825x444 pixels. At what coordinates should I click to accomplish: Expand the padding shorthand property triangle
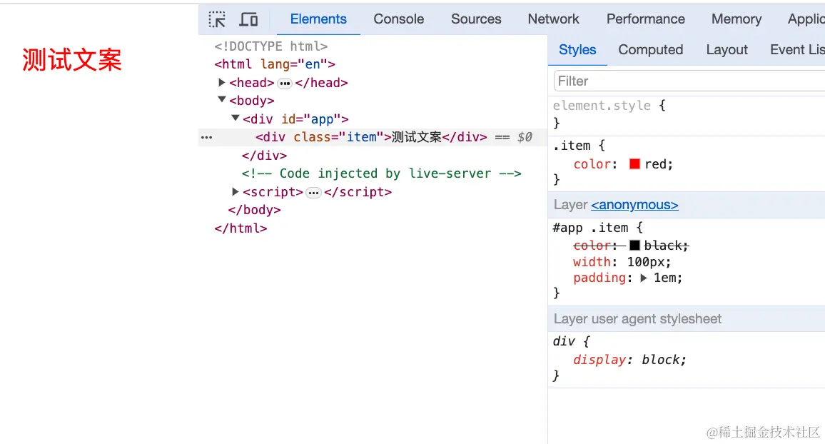[x=644, y=278]
